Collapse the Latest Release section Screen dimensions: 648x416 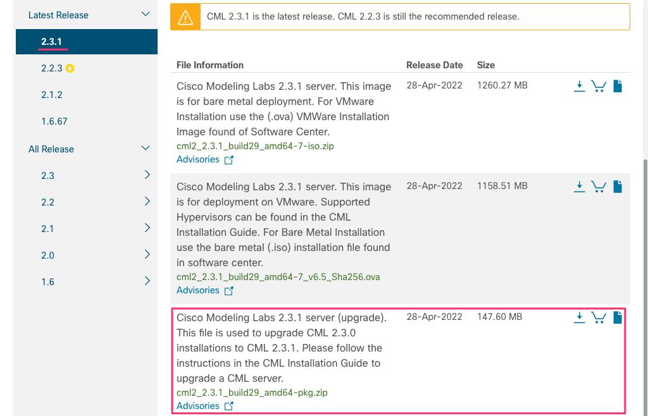pyautogui.click(x=146, y=15)
